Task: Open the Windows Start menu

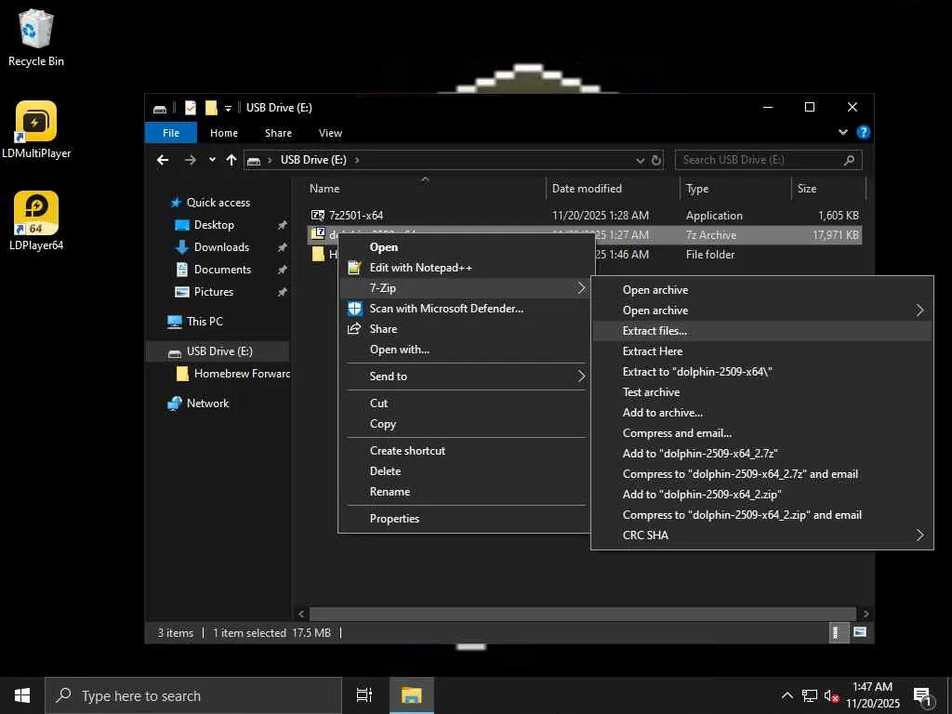Action: (22, 695)
